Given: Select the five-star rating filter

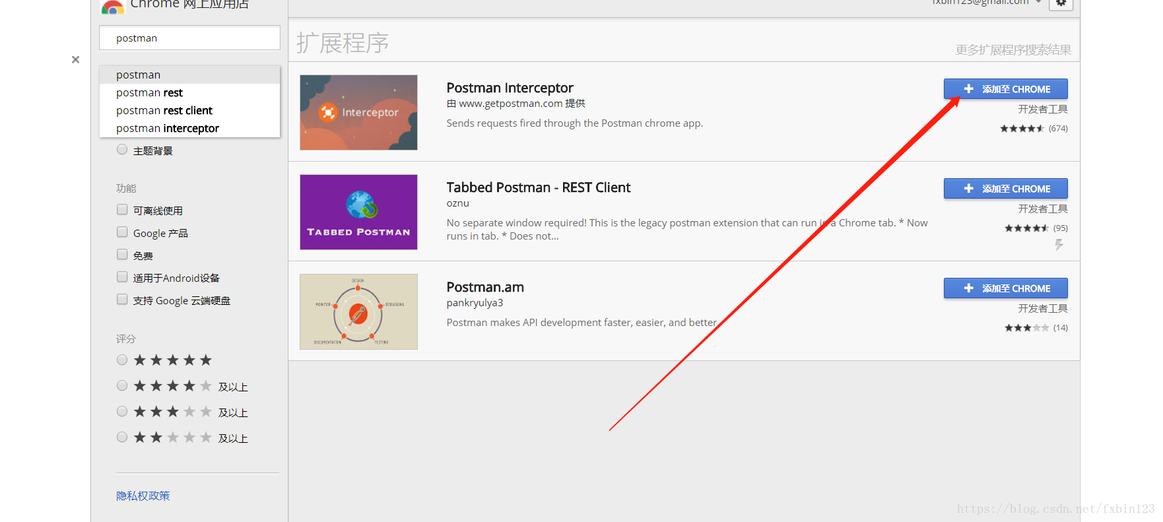Looking at the screenshot, I should click(x=122, y=360).
